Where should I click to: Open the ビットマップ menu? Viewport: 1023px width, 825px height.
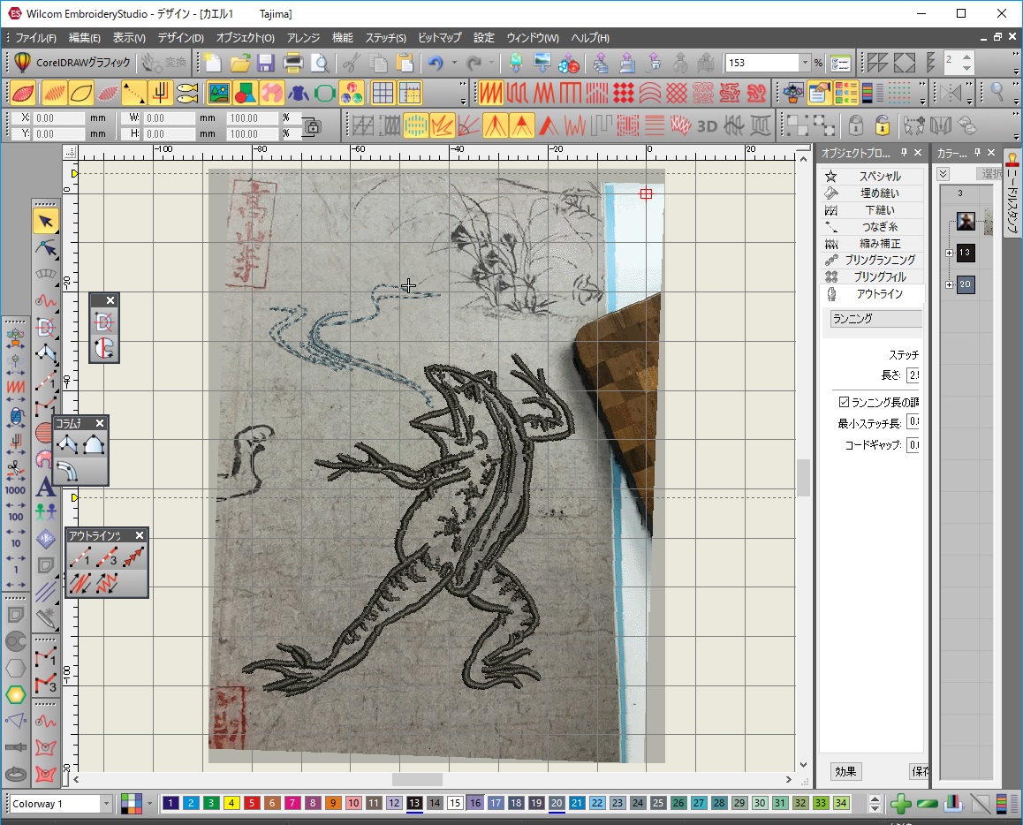[439, 38]
